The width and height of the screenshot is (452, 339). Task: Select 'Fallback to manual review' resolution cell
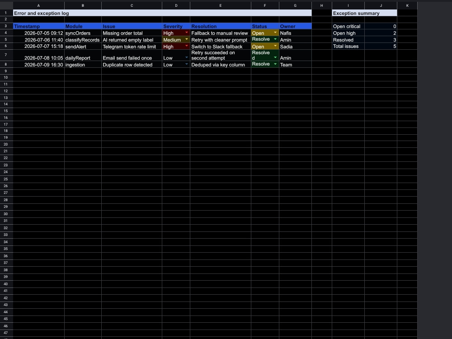click(x=221, y=33)
